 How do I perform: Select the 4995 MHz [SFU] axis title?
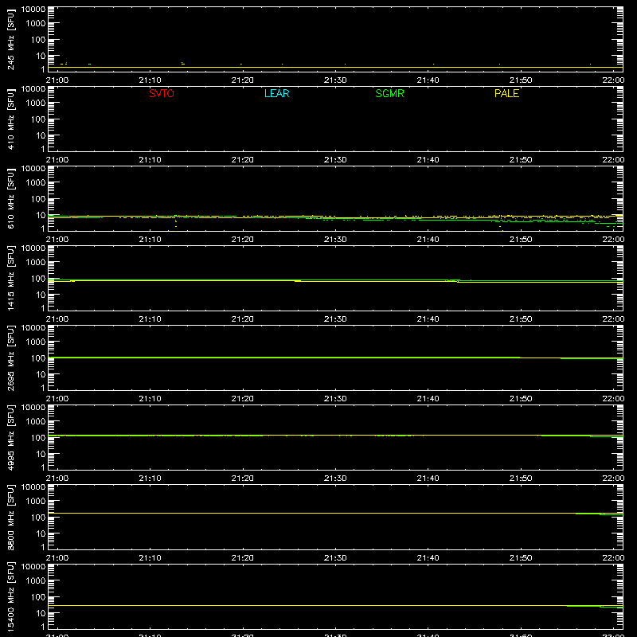pos(10,437)
